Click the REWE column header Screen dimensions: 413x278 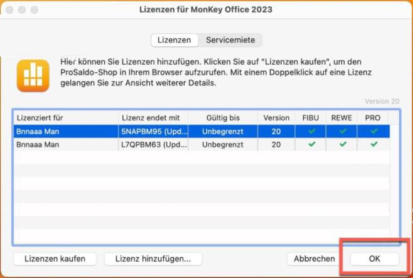point(341,118)
